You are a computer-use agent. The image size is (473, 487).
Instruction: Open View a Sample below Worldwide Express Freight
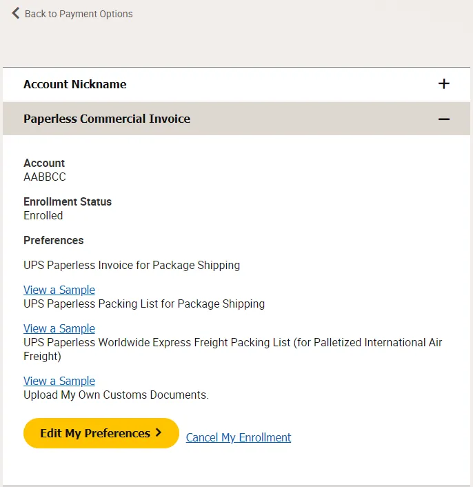pyautogui.click(x=59, y=381)
